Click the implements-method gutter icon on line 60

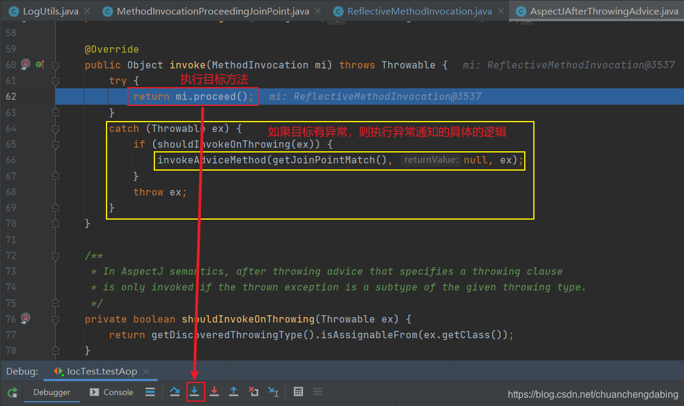(x=40, y=65)
